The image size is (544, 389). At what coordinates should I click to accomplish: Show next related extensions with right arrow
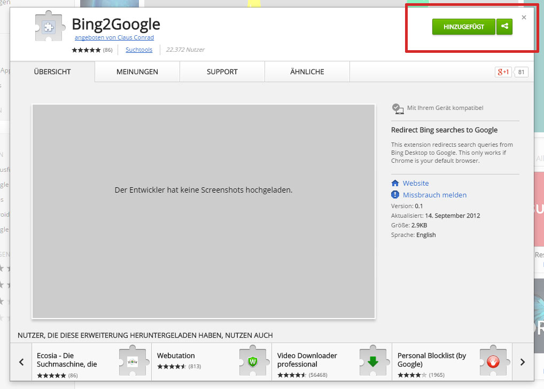coord(523,362)
